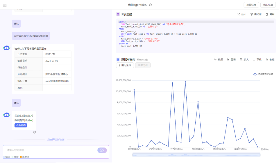Click the circle icon beside 借据agent服务 title
The image size is (279, 163).
150,5
